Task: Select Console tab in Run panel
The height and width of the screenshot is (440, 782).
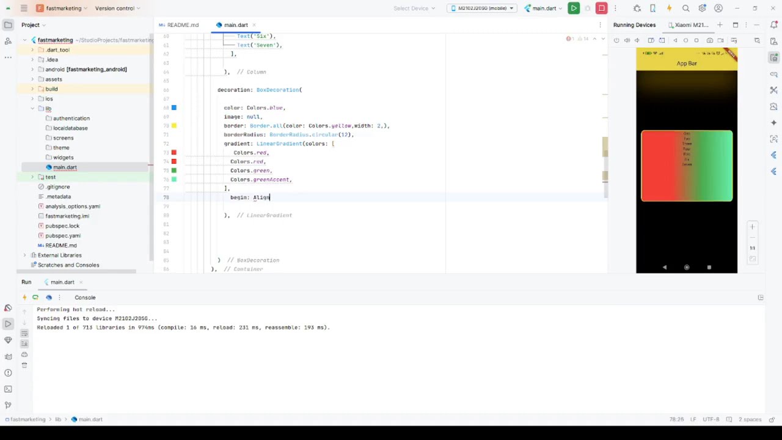Action: (85, 298)
